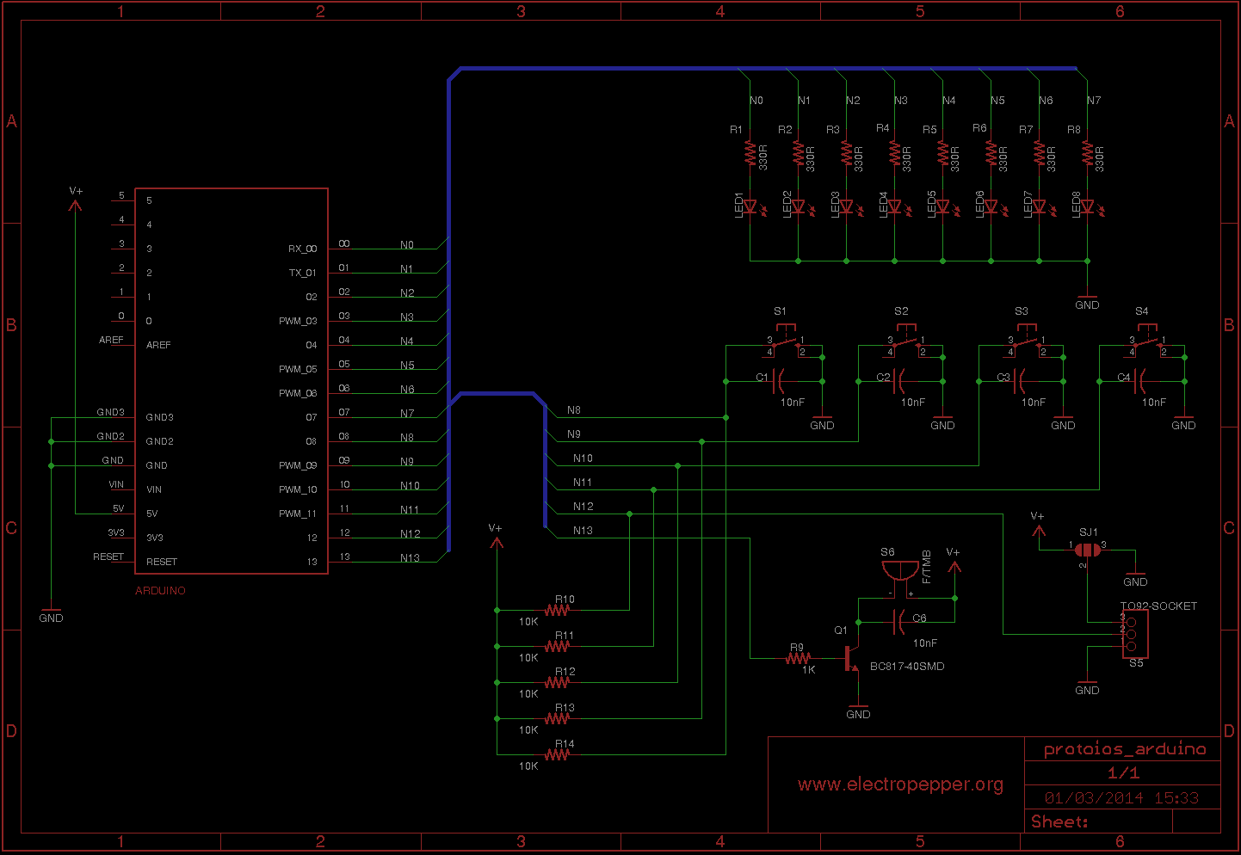This screenshot has width=1241, height=855.
Task: Click the ARDUINO component name label
Action: pyautogui.click(x=160, y=591)
